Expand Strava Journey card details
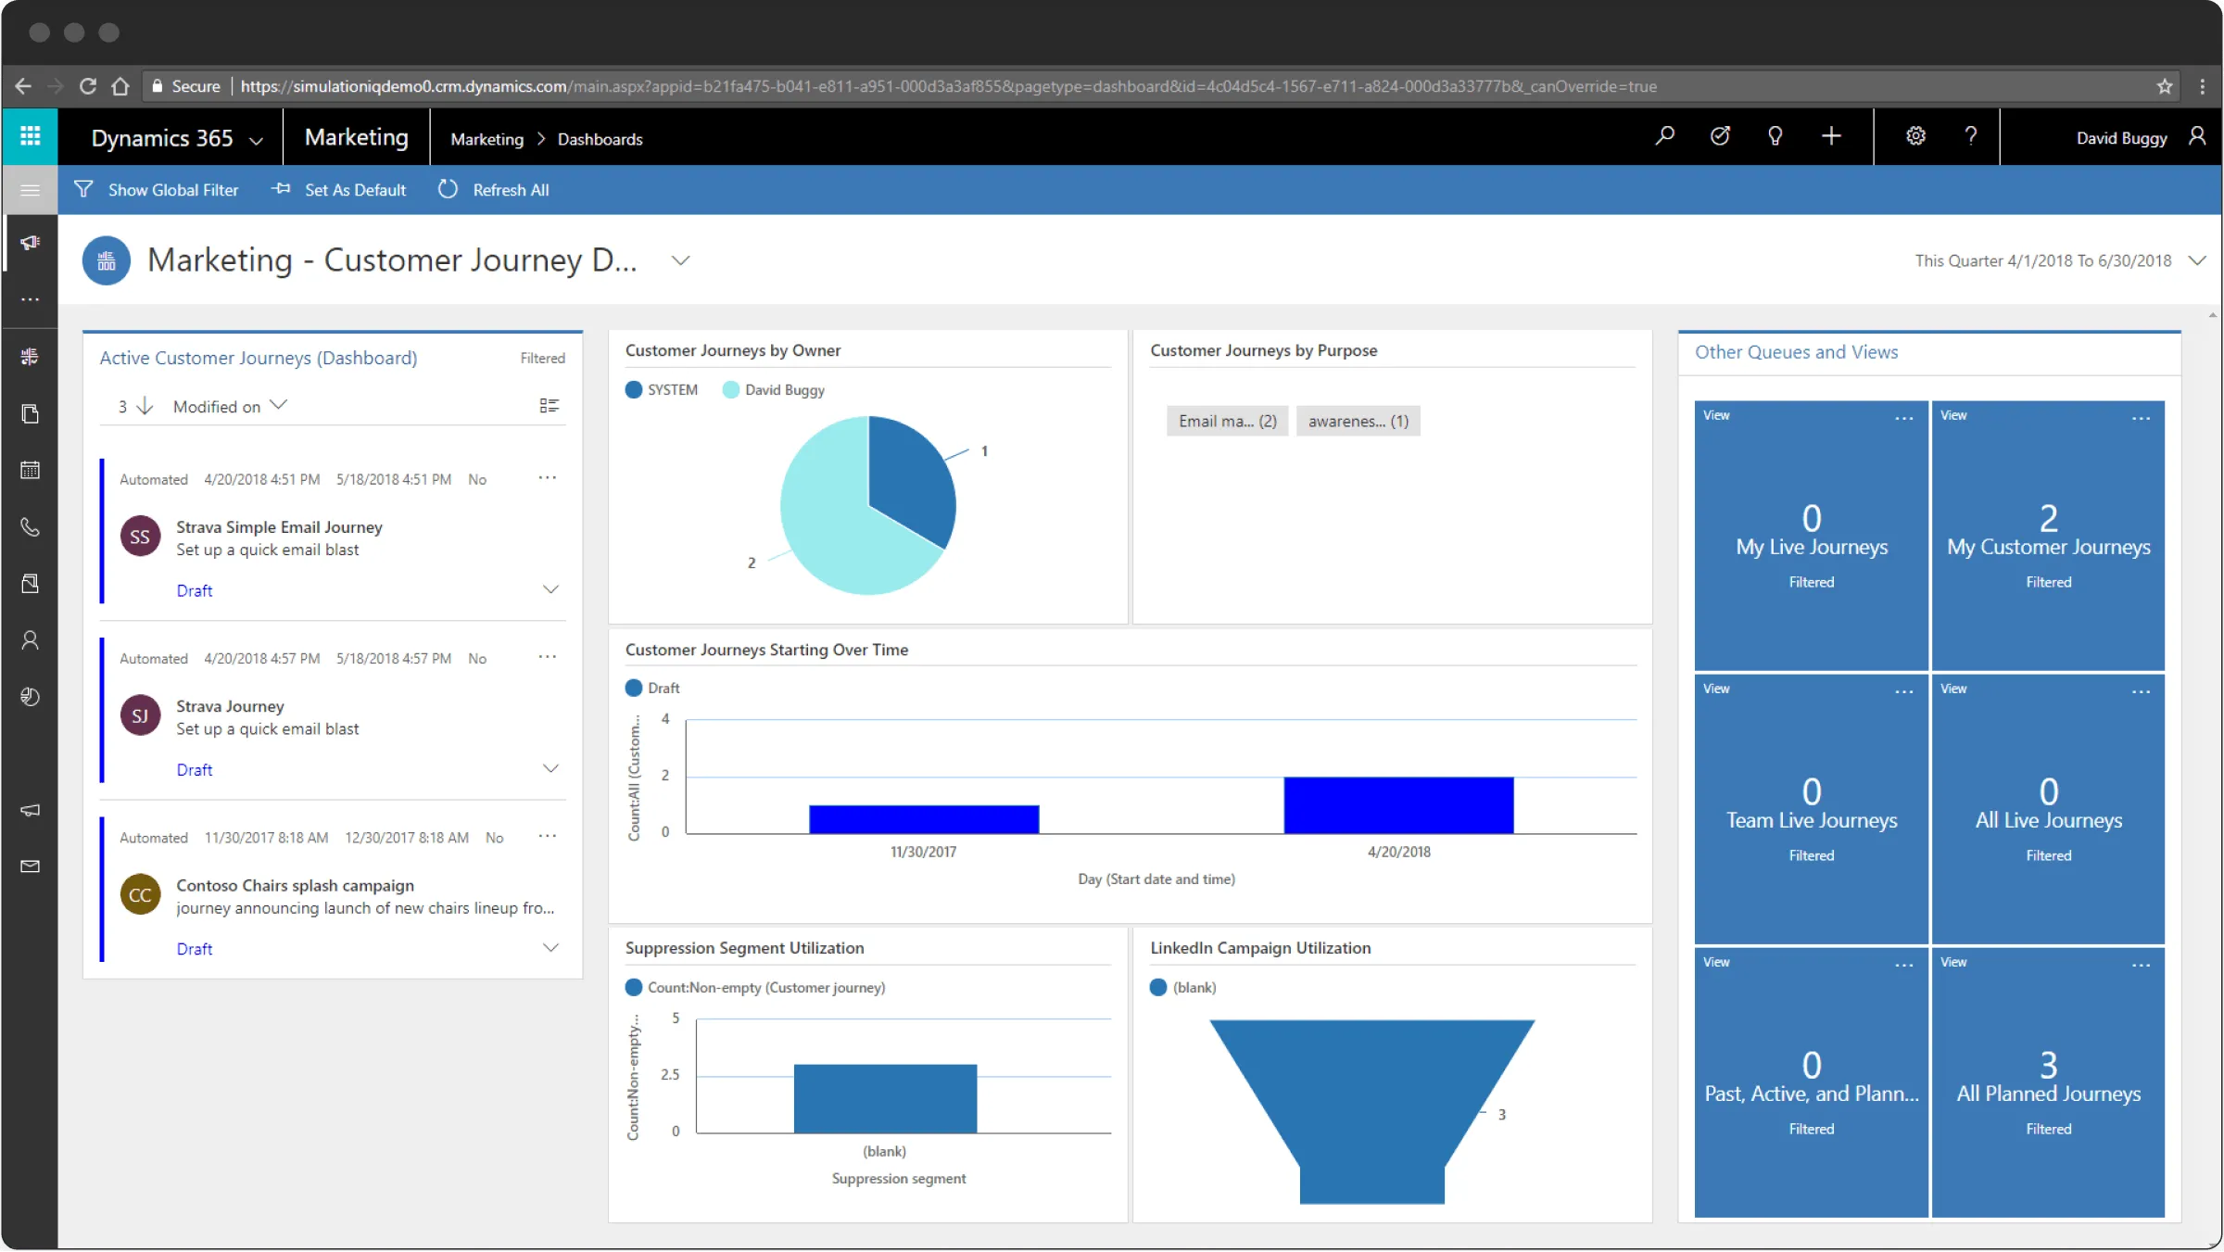Screen dimensions: 2224x1252 point(550,768)
